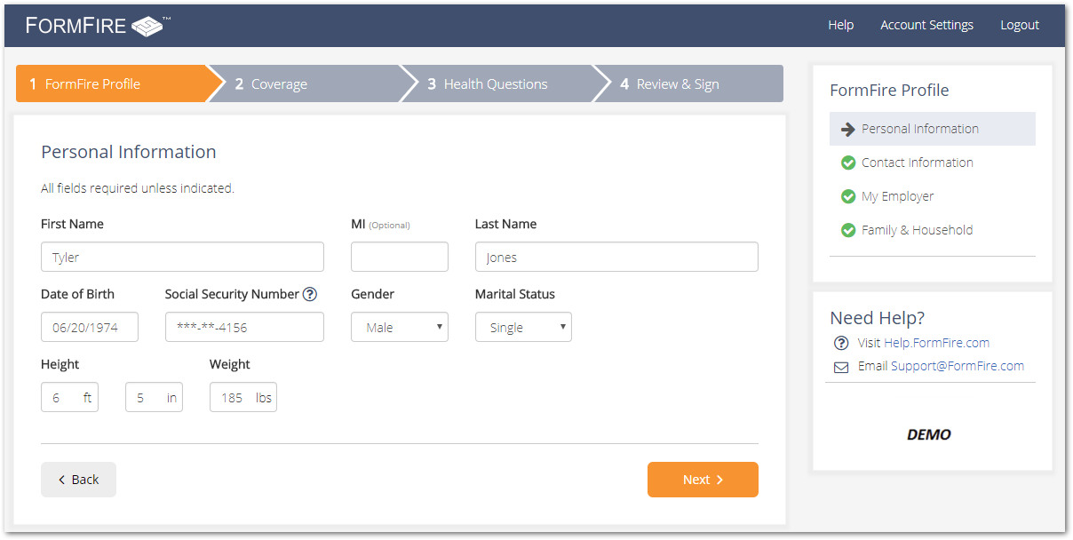Click the DEMO label

click(929, 434)
